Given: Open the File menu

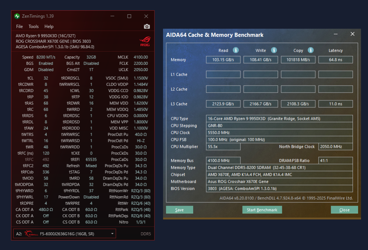Looking at the screenshot, I should pyautogui.click(x=19, y=26).
